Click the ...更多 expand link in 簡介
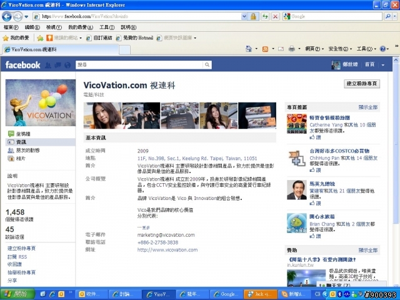400x300 pixels. [x=144, y=227]
